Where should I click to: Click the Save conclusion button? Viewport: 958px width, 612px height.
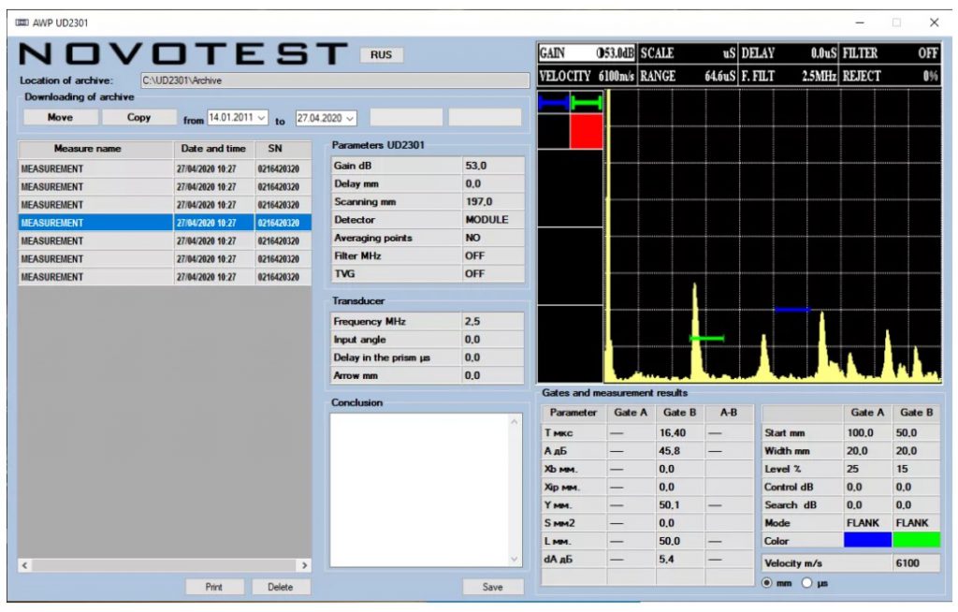[492, 587]
